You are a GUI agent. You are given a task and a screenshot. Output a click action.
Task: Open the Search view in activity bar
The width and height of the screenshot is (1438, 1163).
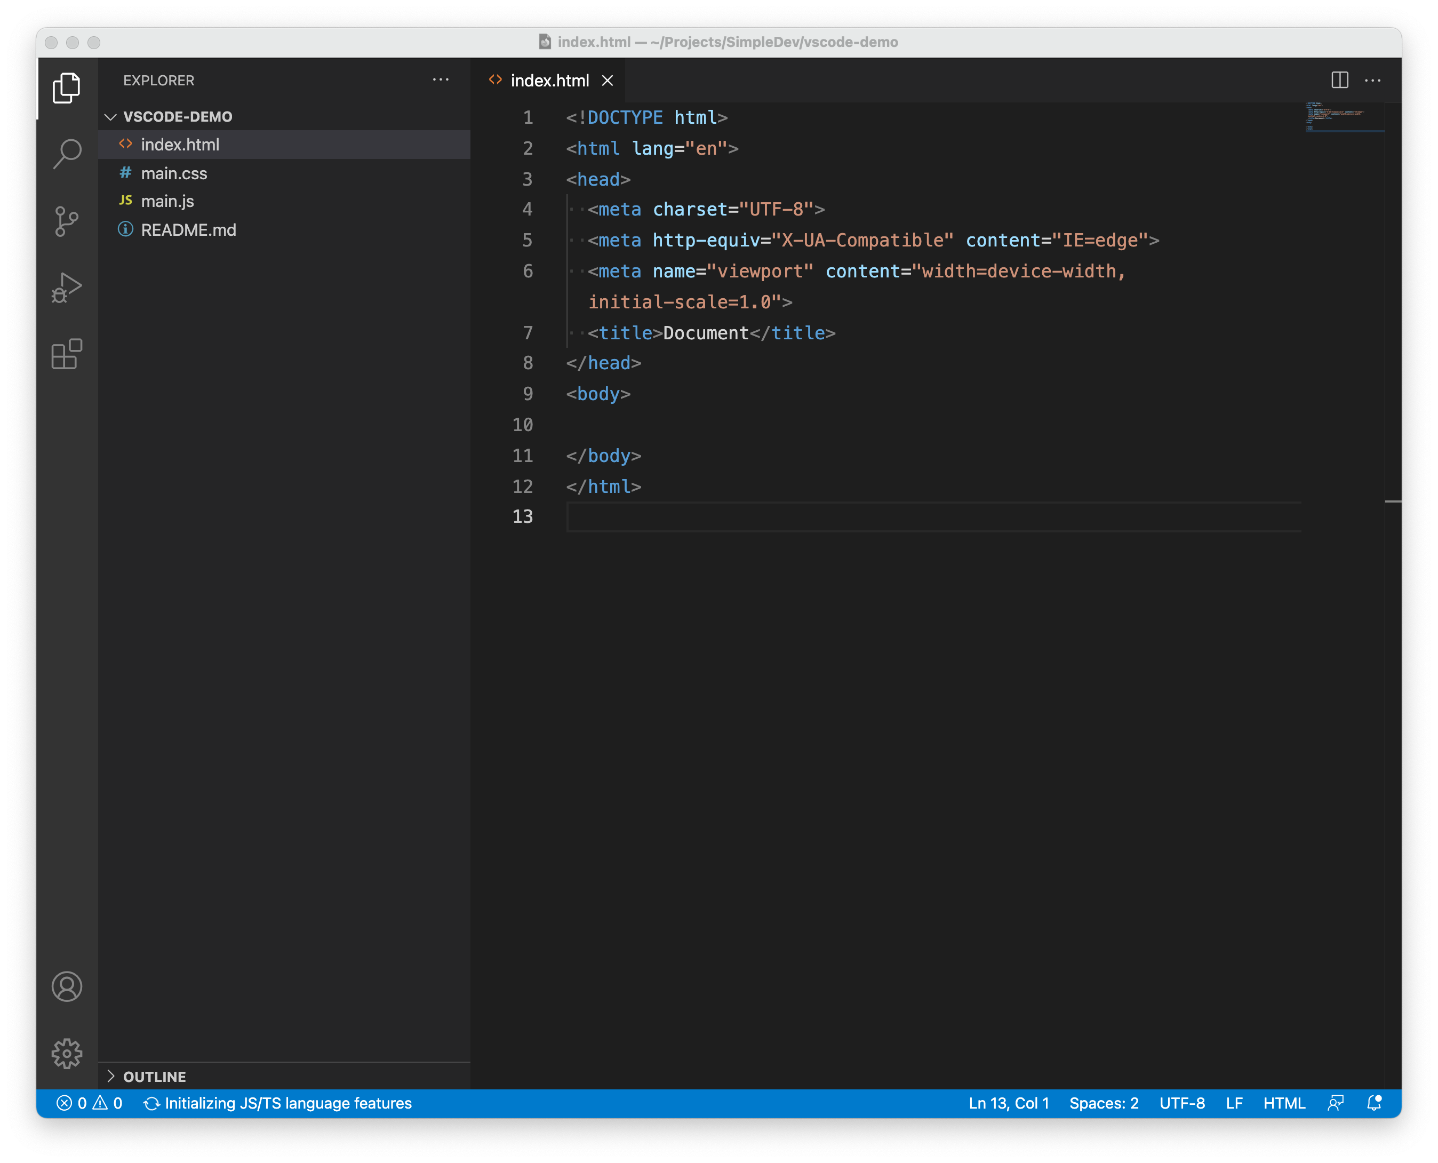pyautogui.click(x=67, y=154)
